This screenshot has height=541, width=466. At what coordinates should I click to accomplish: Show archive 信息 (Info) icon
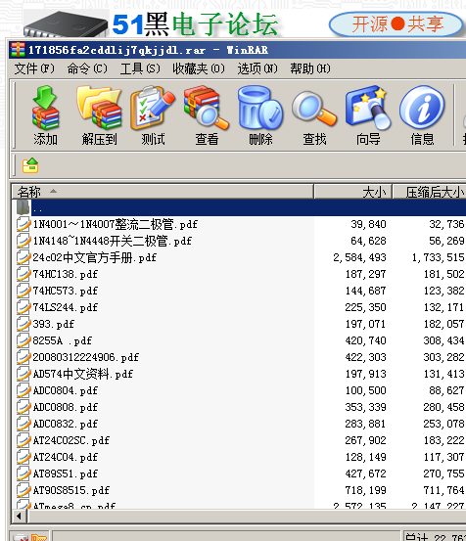422,115
